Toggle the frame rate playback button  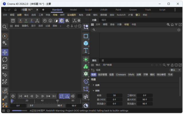coord(67,96)
